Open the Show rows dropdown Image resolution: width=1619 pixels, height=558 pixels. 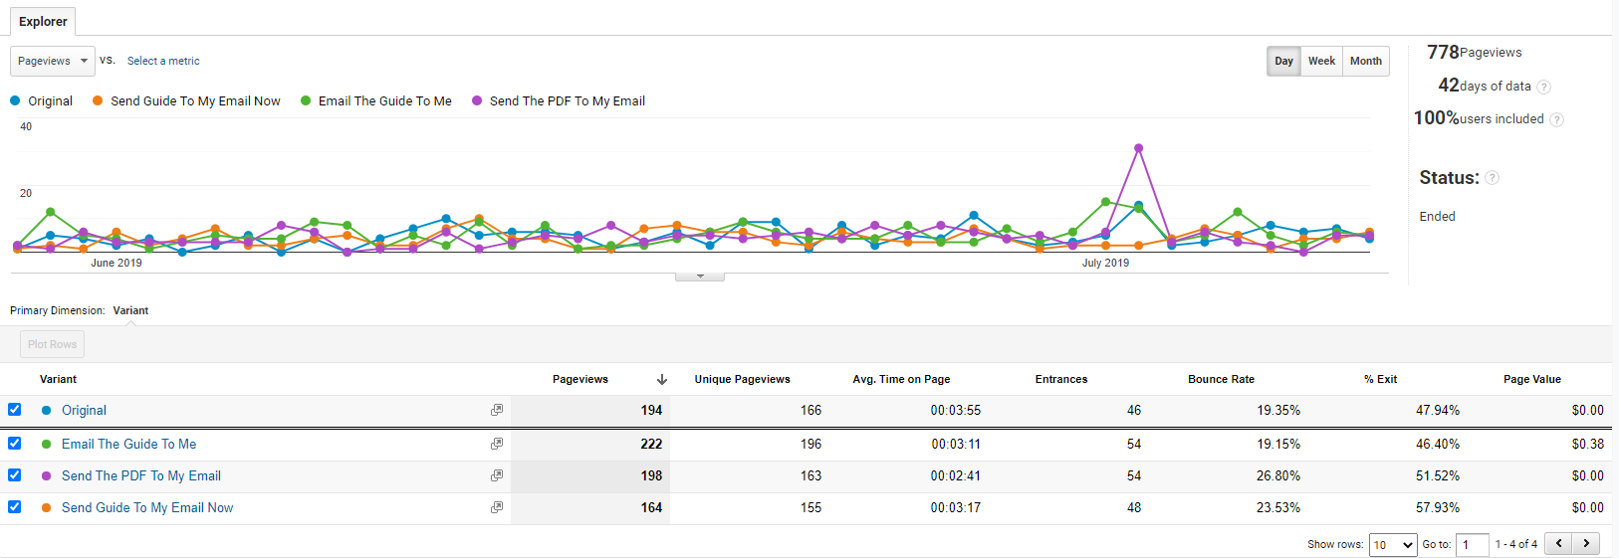[1393, 544]
